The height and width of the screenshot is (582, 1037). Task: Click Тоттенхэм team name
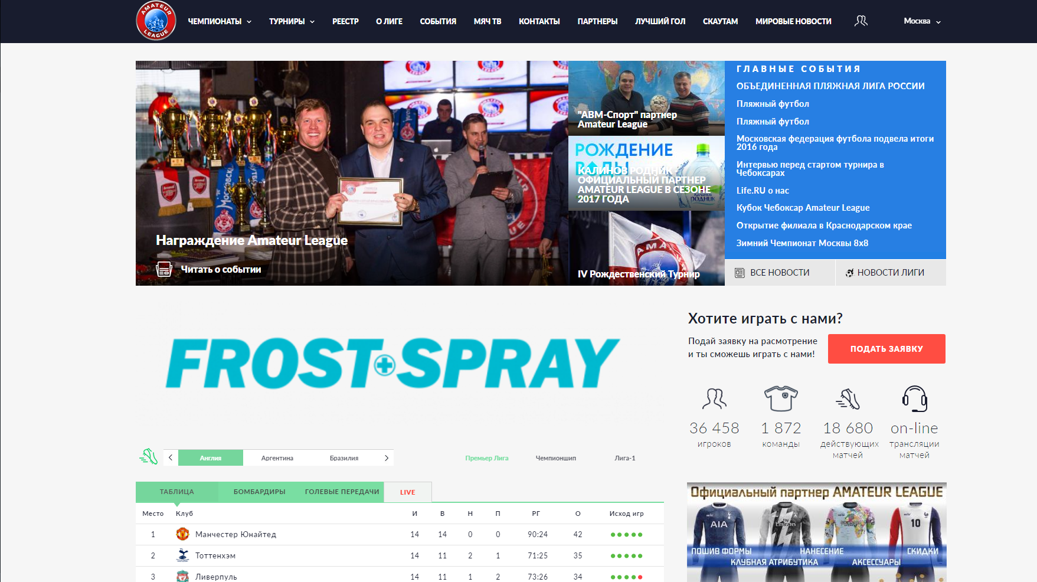tap(215, 556)
